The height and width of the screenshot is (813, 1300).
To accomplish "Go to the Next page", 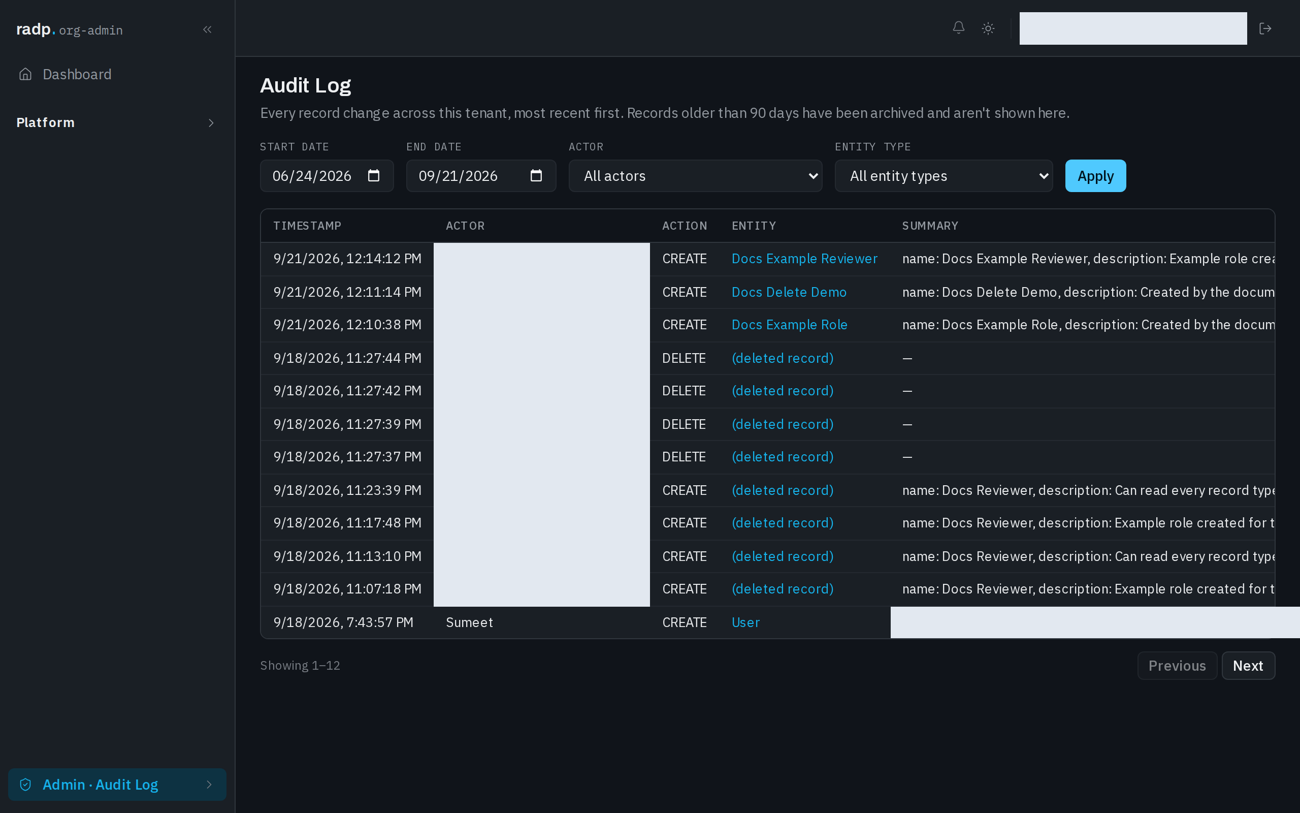I will pos(1248,666).
